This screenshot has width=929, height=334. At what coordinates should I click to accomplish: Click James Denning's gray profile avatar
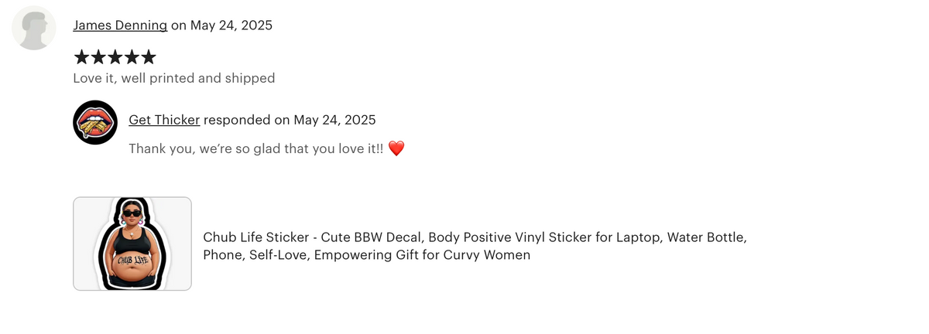click(34, 29)
